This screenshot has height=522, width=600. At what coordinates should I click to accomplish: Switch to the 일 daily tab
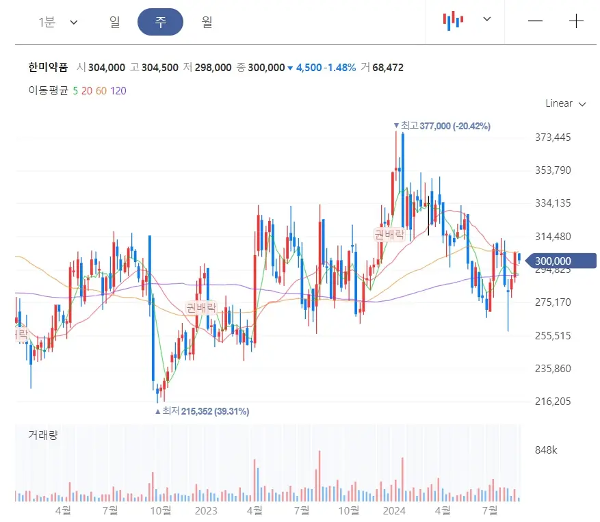click(x=114, y=21)
